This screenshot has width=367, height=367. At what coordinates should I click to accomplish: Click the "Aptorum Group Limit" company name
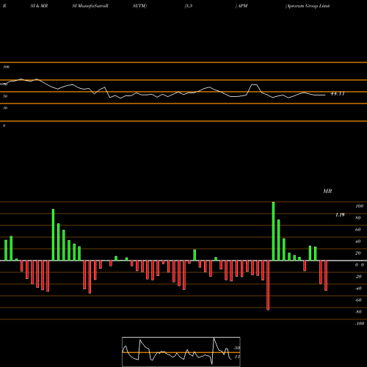tap(308, 6)
